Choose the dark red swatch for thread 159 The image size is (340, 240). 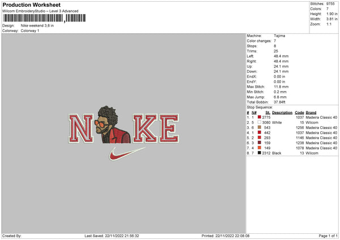point(260,143)
